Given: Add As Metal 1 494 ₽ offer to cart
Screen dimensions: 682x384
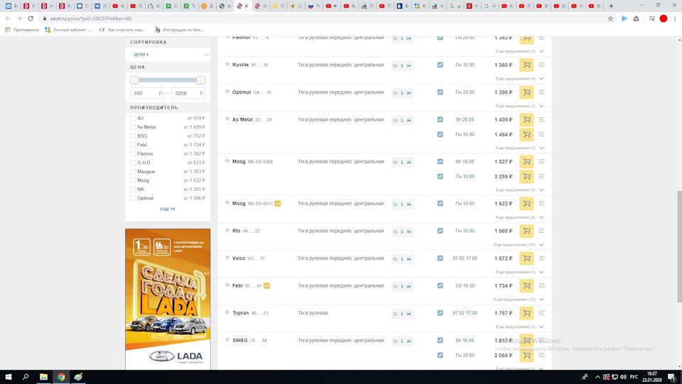Looking at the screenshot, I should coord(526,135).
